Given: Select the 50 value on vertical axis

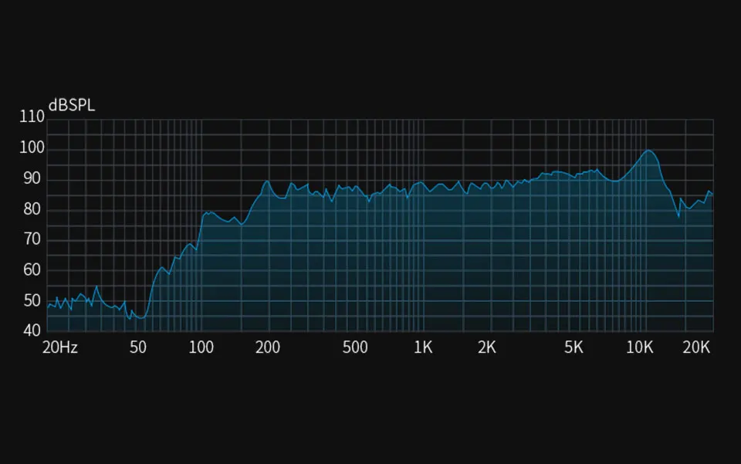Looking at the screenshot, I should pyautogui.click(x=32, y=300).
